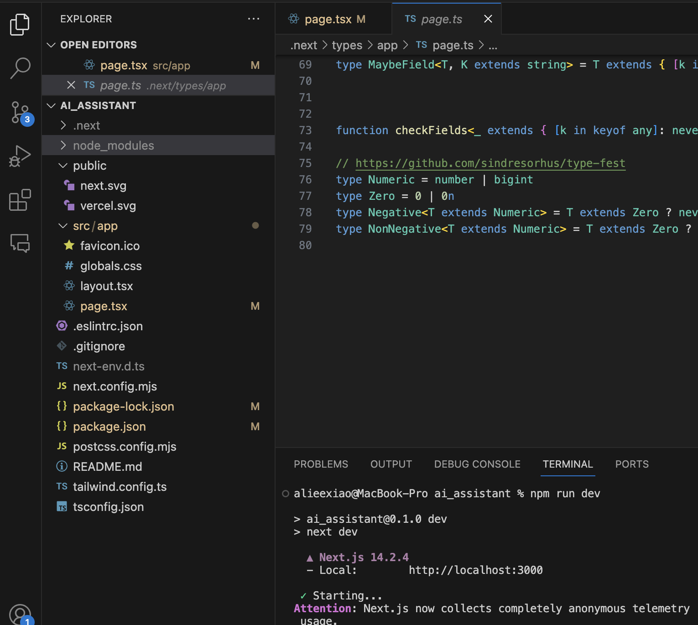Click the ESLint icon beside .eslintrc.json

click(x=62, y=326)
